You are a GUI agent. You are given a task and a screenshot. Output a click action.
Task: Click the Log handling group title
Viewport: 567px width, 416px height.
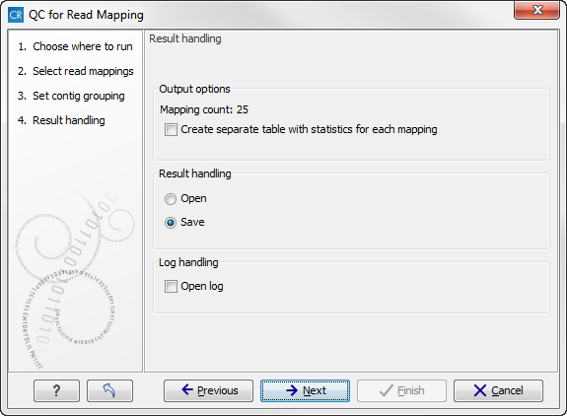[x=188, y=262]
